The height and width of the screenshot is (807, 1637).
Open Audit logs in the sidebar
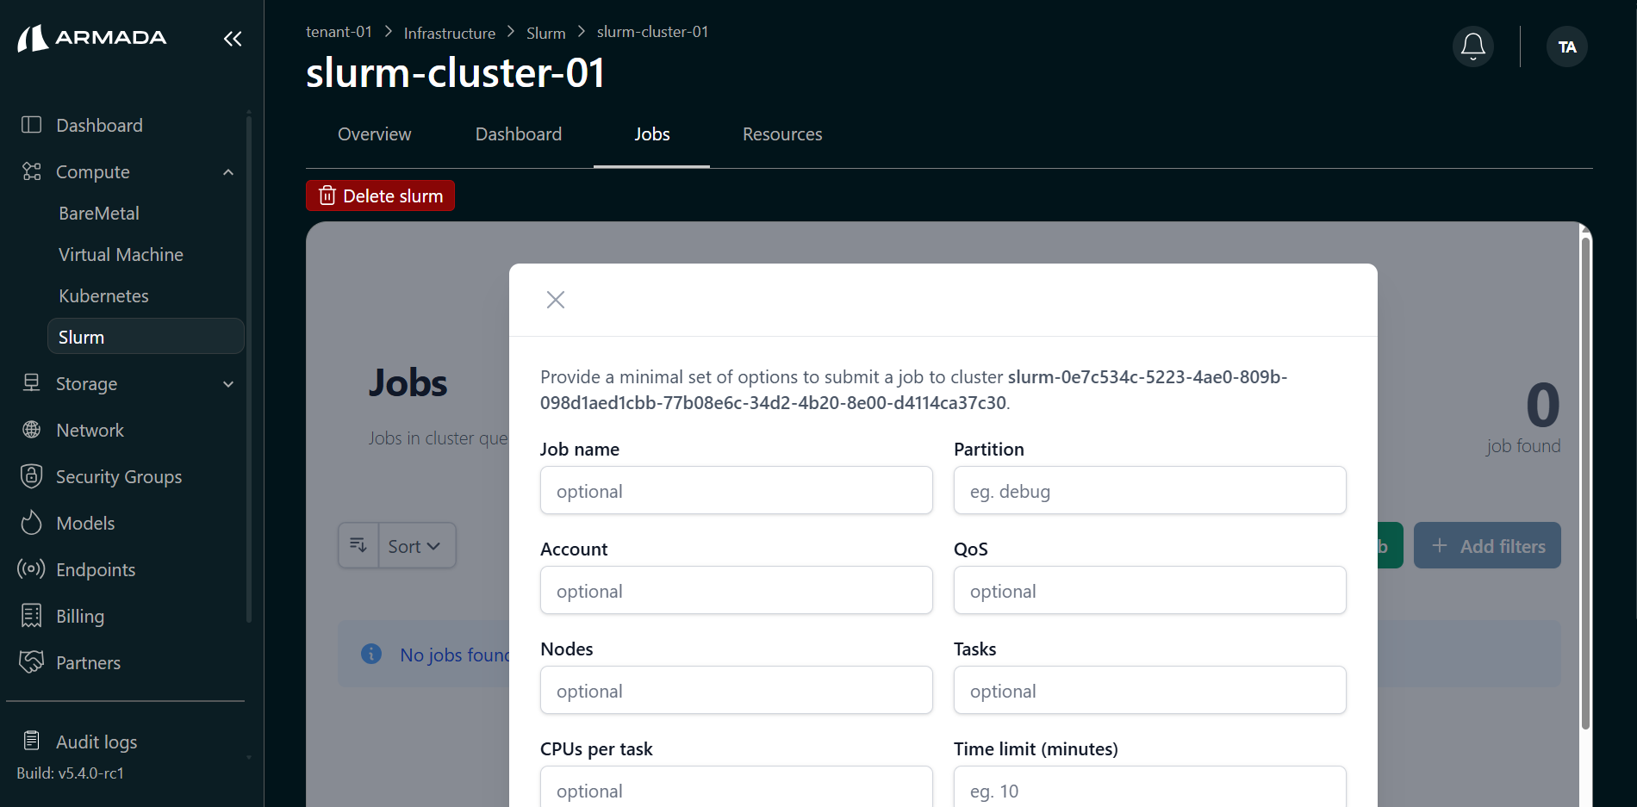[x=96, y=742]
